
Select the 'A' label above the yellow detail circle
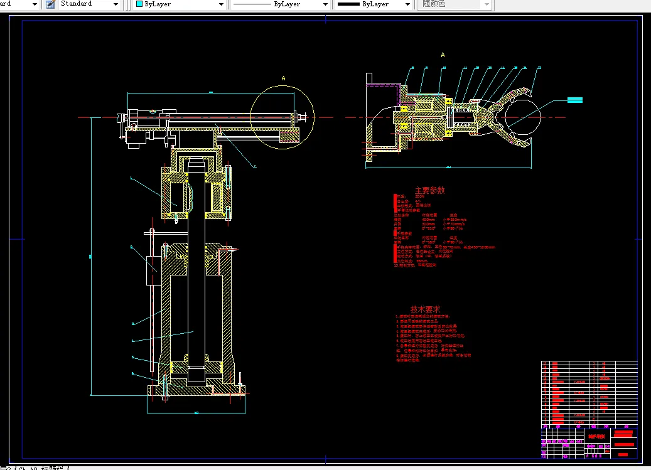[x=284, y=78]
